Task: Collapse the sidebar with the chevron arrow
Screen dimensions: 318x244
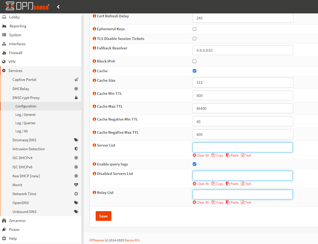Action: pyautogui.click(x=58, y=7)
